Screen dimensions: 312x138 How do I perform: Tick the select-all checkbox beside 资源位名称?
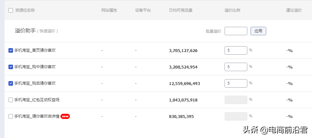(x=11, y=10)
